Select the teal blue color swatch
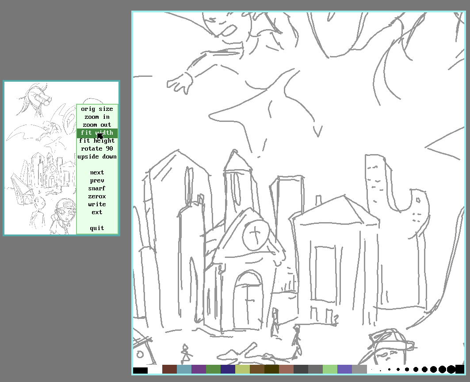470x382 pixels. [x=184, y=370]
